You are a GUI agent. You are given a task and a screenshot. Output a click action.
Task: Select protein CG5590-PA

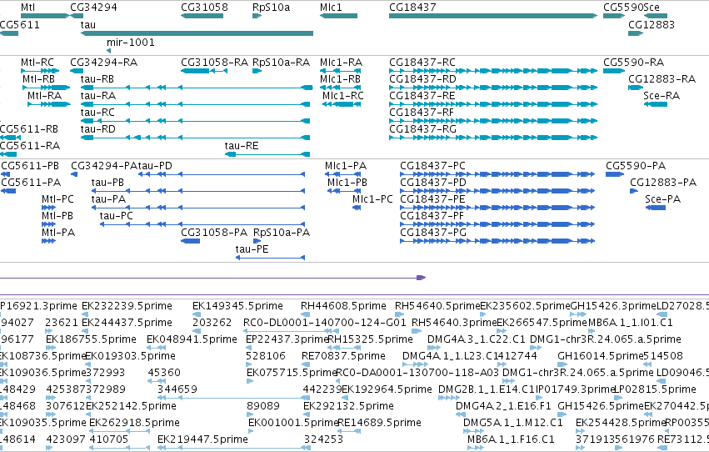pyautogui.click(x=615, y=174)
